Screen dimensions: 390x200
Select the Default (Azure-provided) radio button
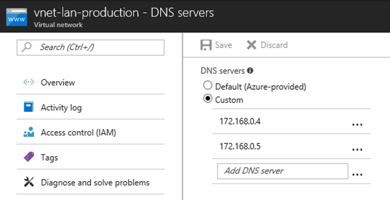pos(208,85)
